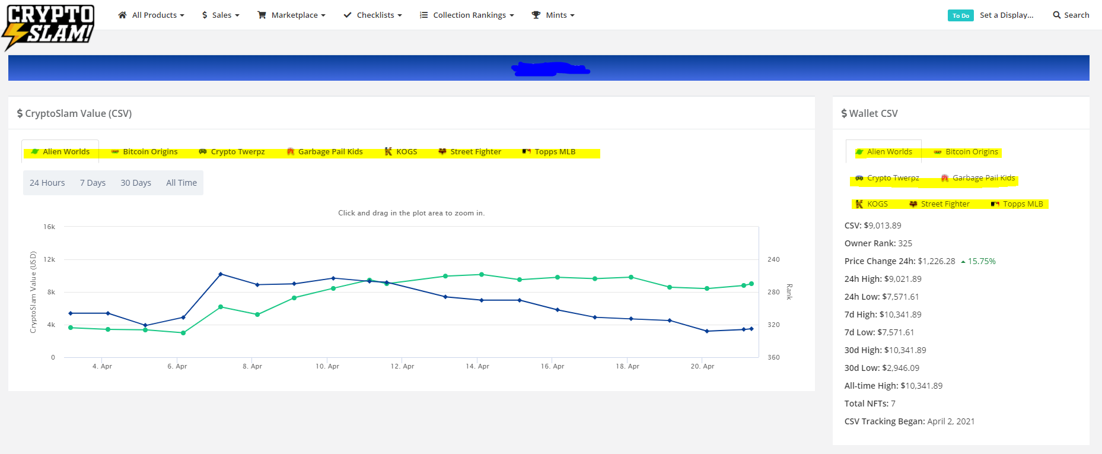Click the Garbage Pail Kids icon in Wallet CSV

pyautogui.click(x=945, y=178)
